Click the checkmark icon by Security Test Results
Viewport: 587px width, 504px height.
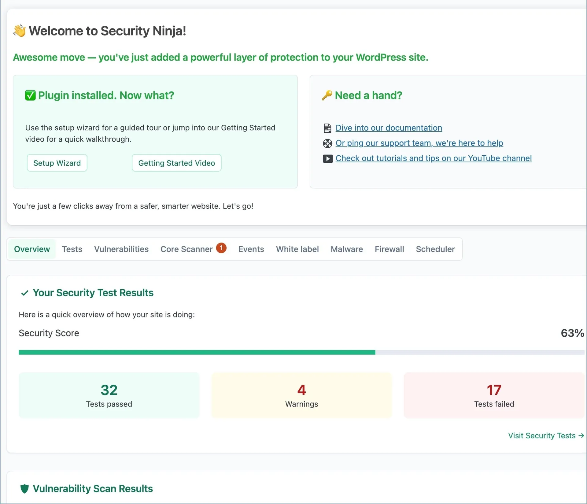tap(25, 293)
